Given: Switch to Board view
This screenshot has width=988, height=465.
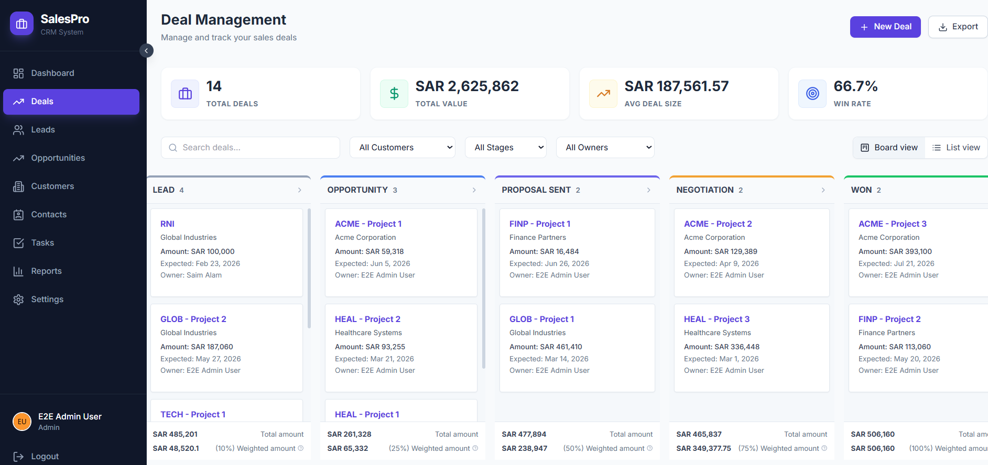Looking at the screenshot, I should (889, 148).
